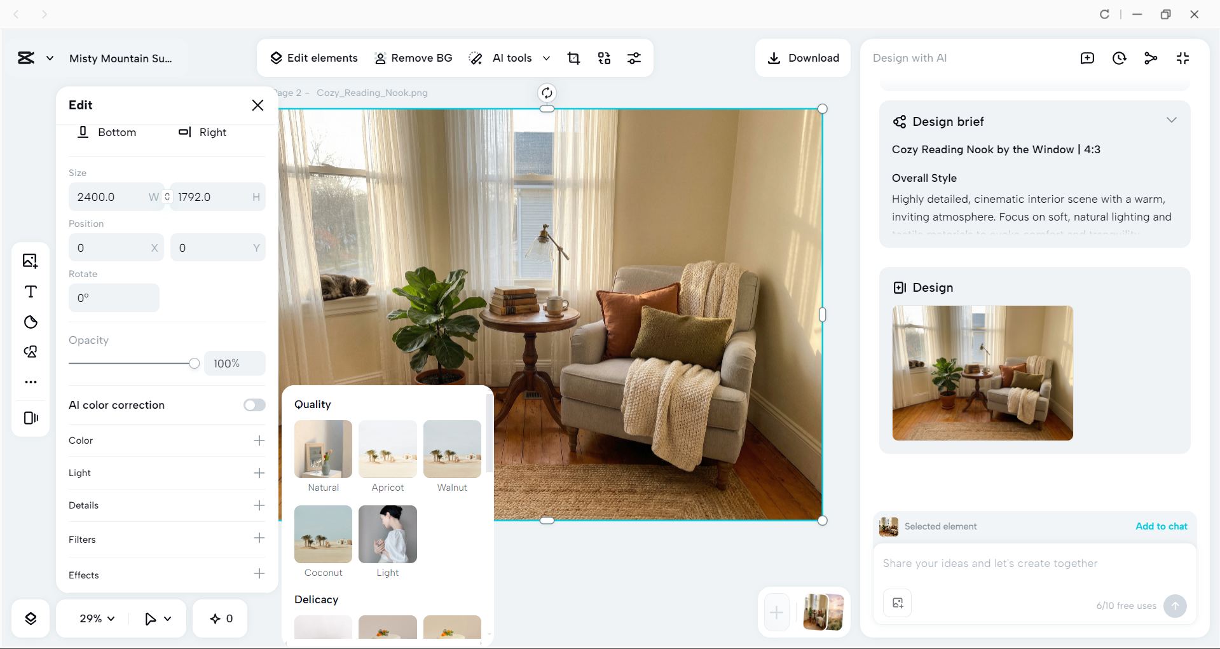Click the height field showing 1792.0
This screenshot has width=1220, height=649.
pyautogui.click(x=218, y=197)
